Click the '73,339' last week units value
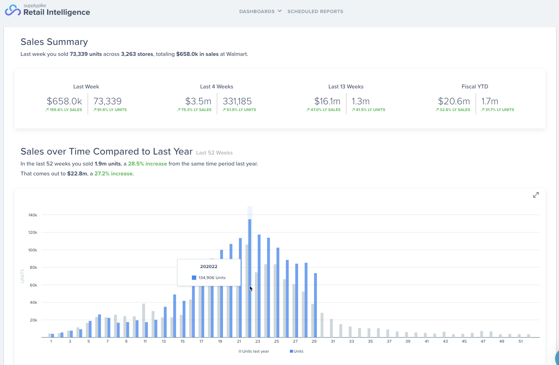 (x=107, y=101)
